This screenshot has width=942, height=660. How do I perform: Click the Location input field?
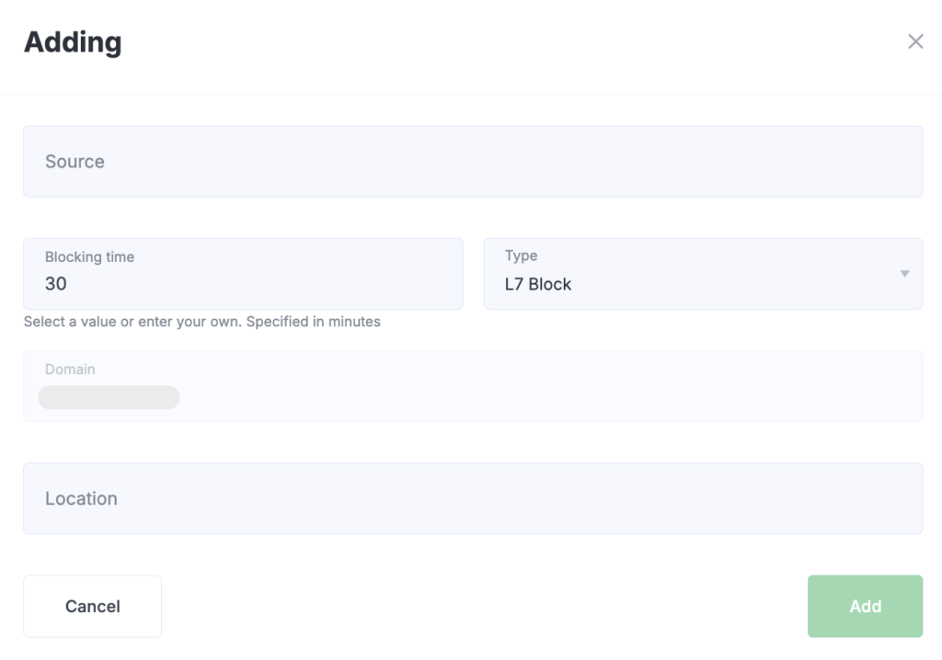tap(473, 498)
